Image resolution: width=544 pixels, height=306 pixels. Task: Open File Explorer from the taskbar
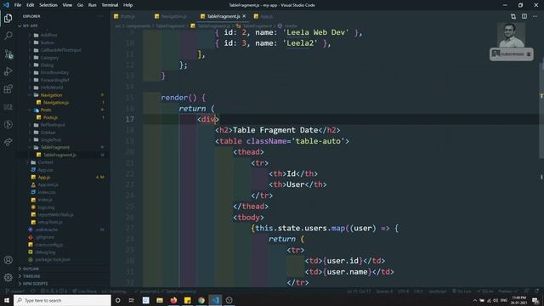coord(160,300)
